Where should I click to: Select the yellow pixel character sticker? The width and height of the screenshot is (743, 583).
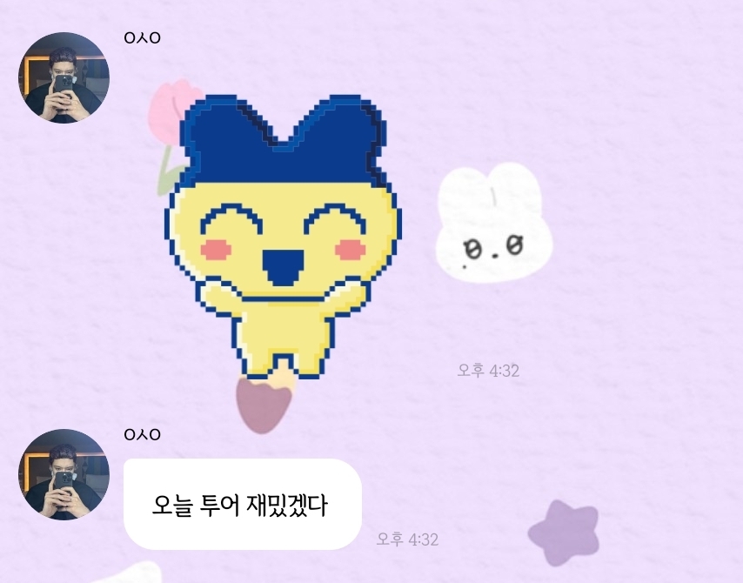click(284, 237)
